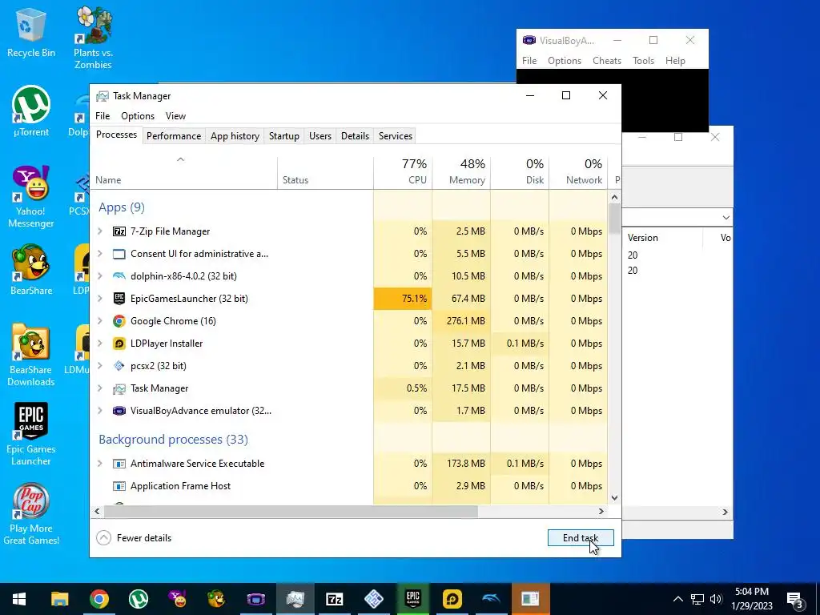Click LDPlayer icon on the taskbar
Viewport: 820px width, 615px height.
pos(452,599)
